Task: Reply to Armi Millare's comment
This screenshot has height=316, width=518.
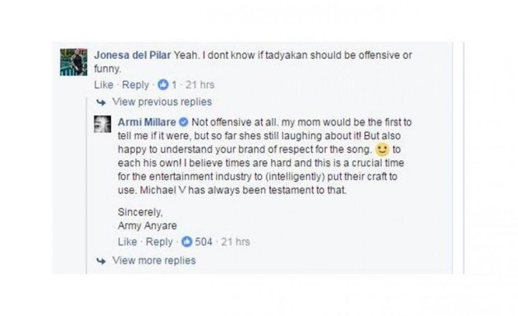Action: (x=159, y=242)
